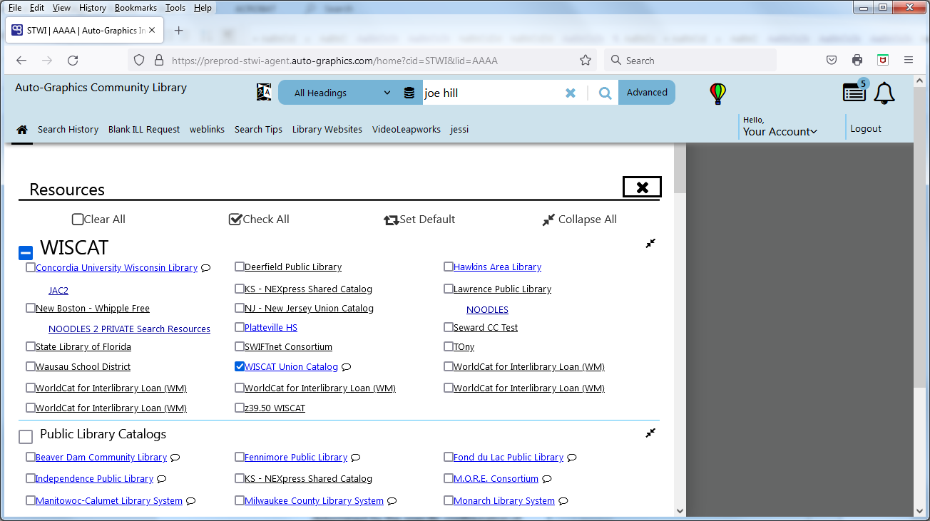Click comment icon beside WISCAT Union Catalog
The height and width of the screenshot is (521, 930).
(346, 367)
